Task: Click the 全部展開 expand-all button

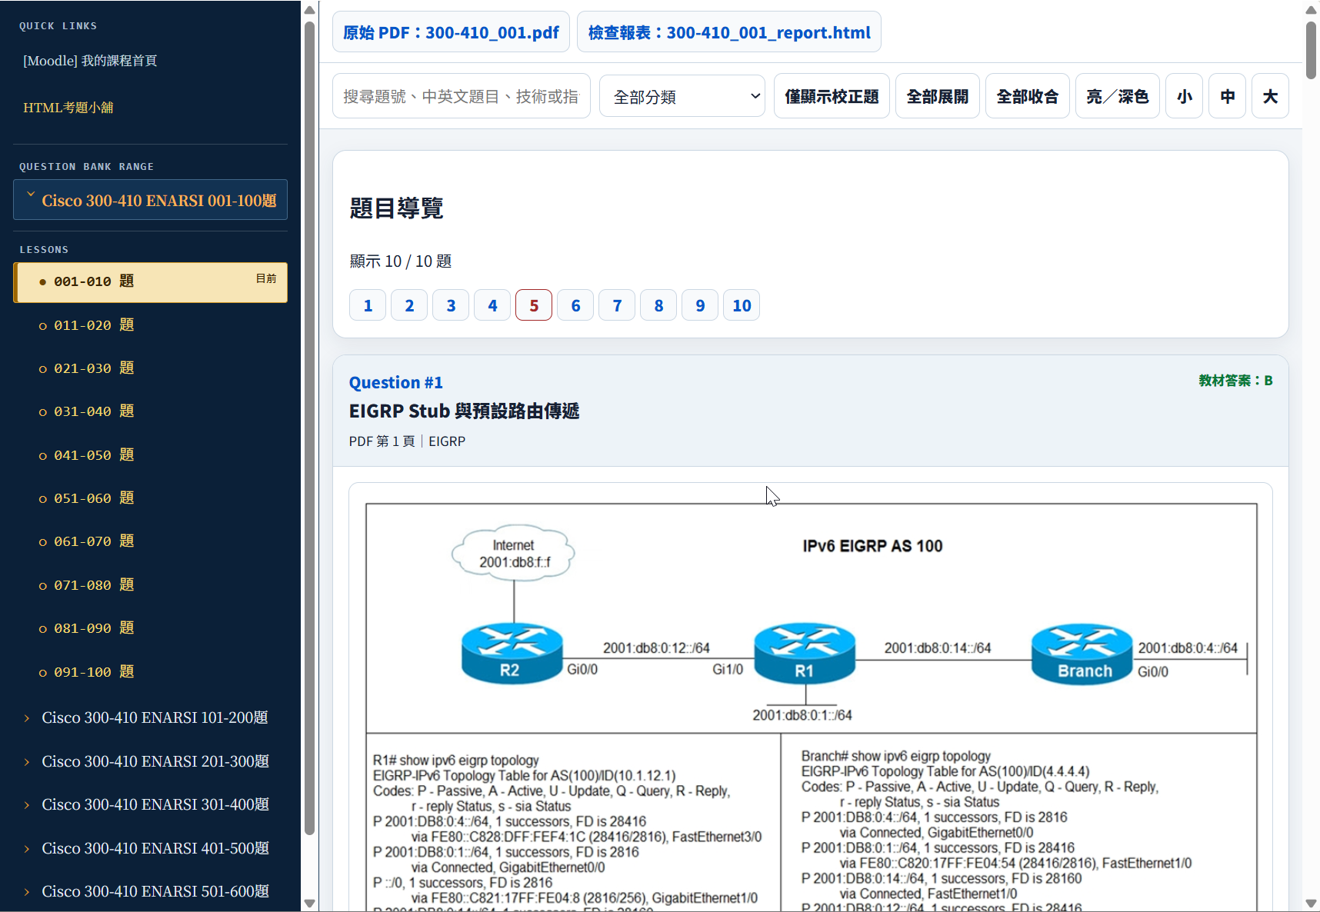Action: tap(937, 96)
